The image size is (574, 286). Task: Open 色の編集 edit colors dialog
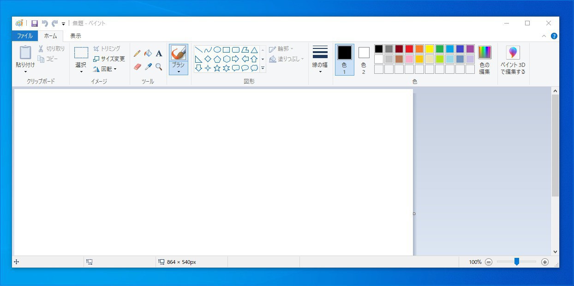pyautogui.click(x=484, y=60)
